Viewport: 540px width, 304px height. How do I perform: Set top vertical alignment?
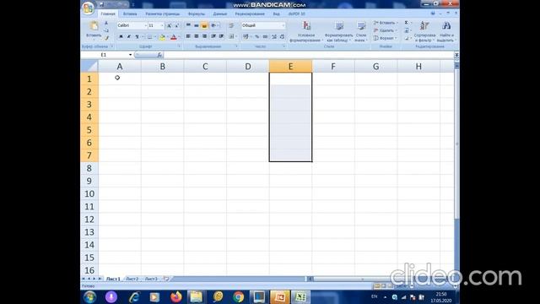[x=188, y=25]
